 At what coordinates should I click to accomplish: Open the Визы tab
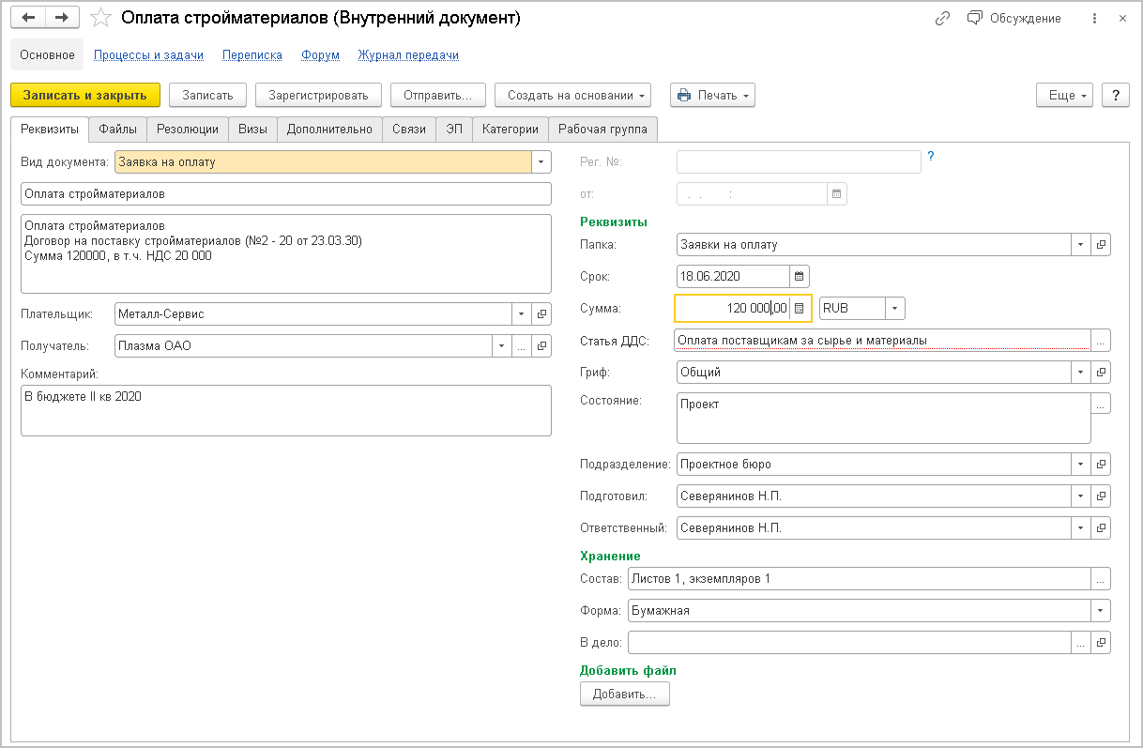252,130
